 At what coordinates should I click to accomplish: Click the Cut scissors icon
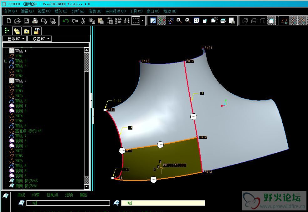[83, 21]
